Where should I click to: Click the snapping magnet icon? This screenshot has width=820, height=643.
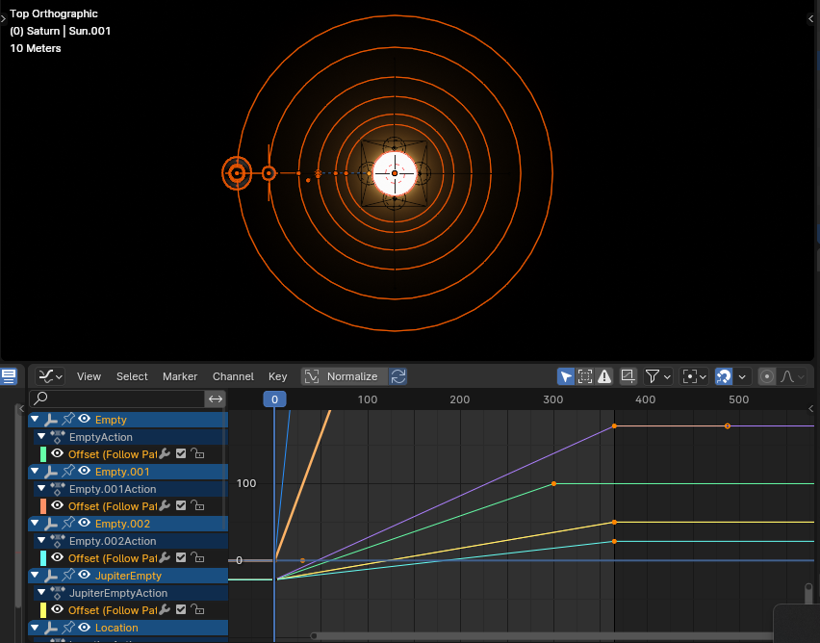725,376
